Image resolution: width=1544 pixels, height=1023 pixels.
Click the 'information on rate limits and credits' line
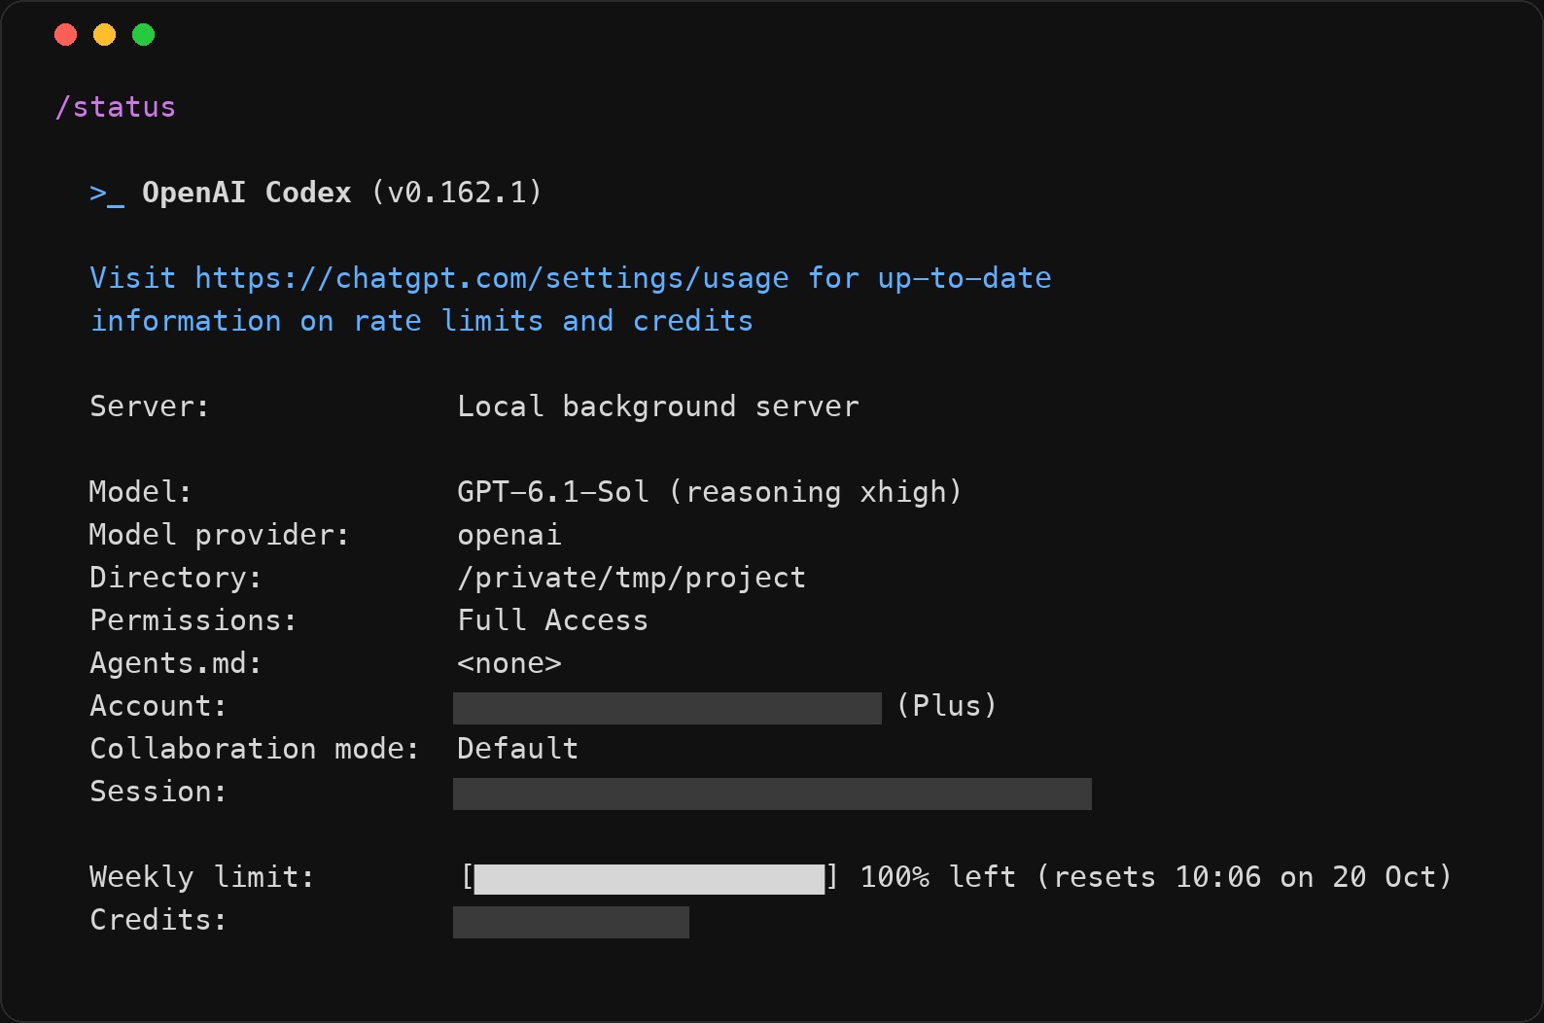422,321
